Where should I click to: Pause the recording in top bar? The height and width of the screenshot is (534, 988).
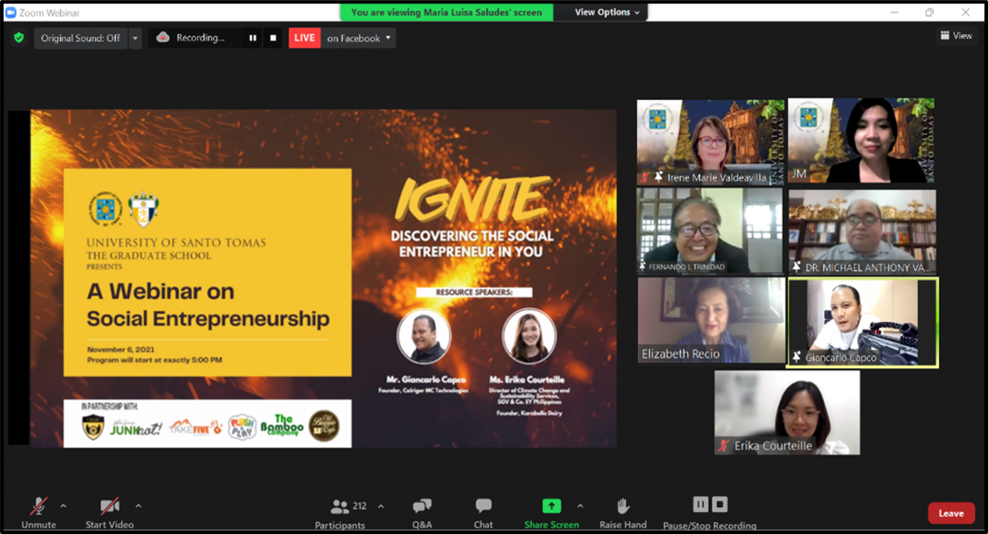tap(253, 38)
